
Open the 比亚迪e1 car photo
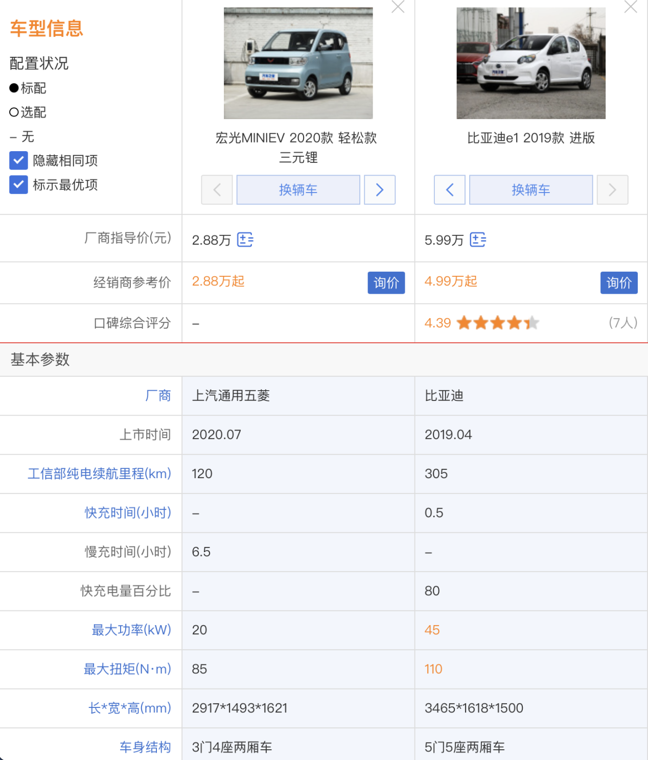coord(531,63)
